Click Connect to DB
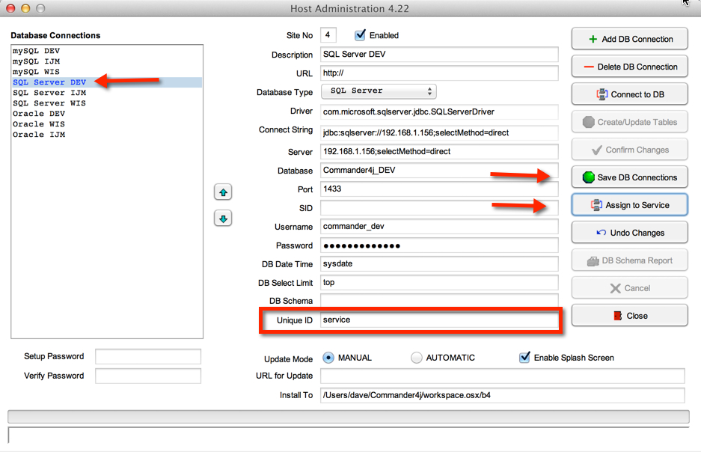 (629, 94)
